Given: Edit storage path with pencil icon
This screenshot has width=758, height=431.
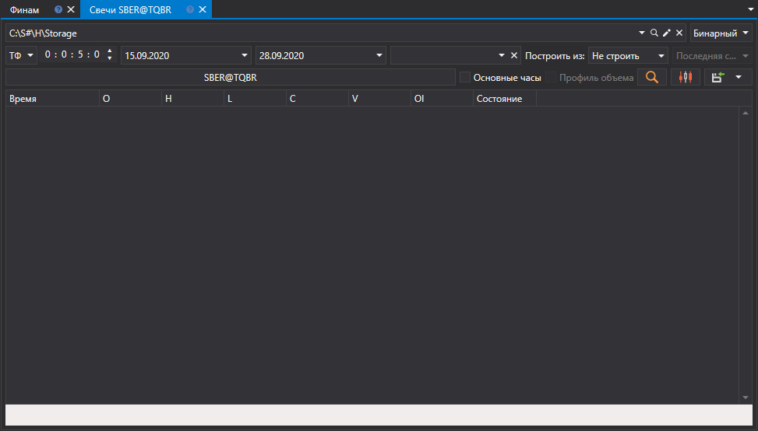Looking at the screenshot, I should click(667, 33).
